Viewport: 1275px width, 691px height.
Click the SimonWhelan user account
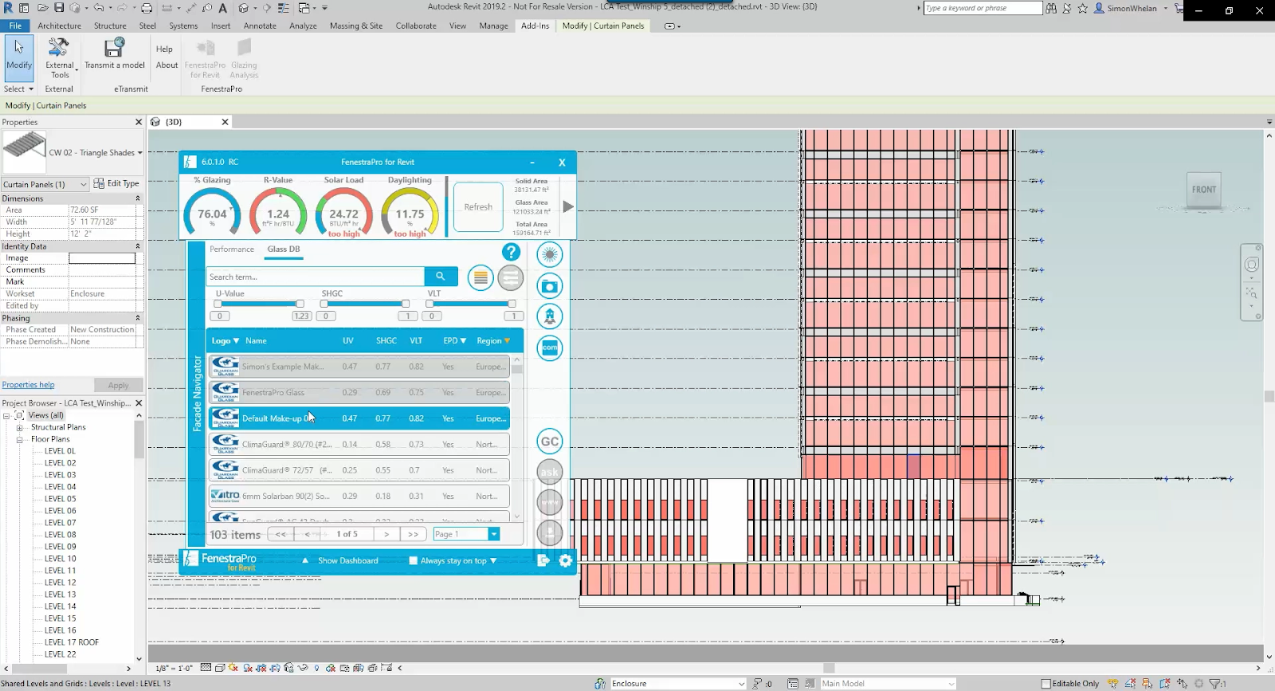point(1132,8)
